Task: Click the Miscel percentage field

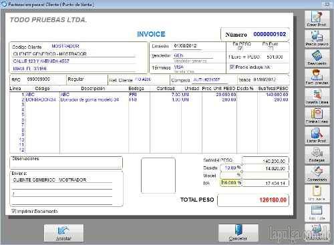Action: pyautogui.click(x=231, y=176)
